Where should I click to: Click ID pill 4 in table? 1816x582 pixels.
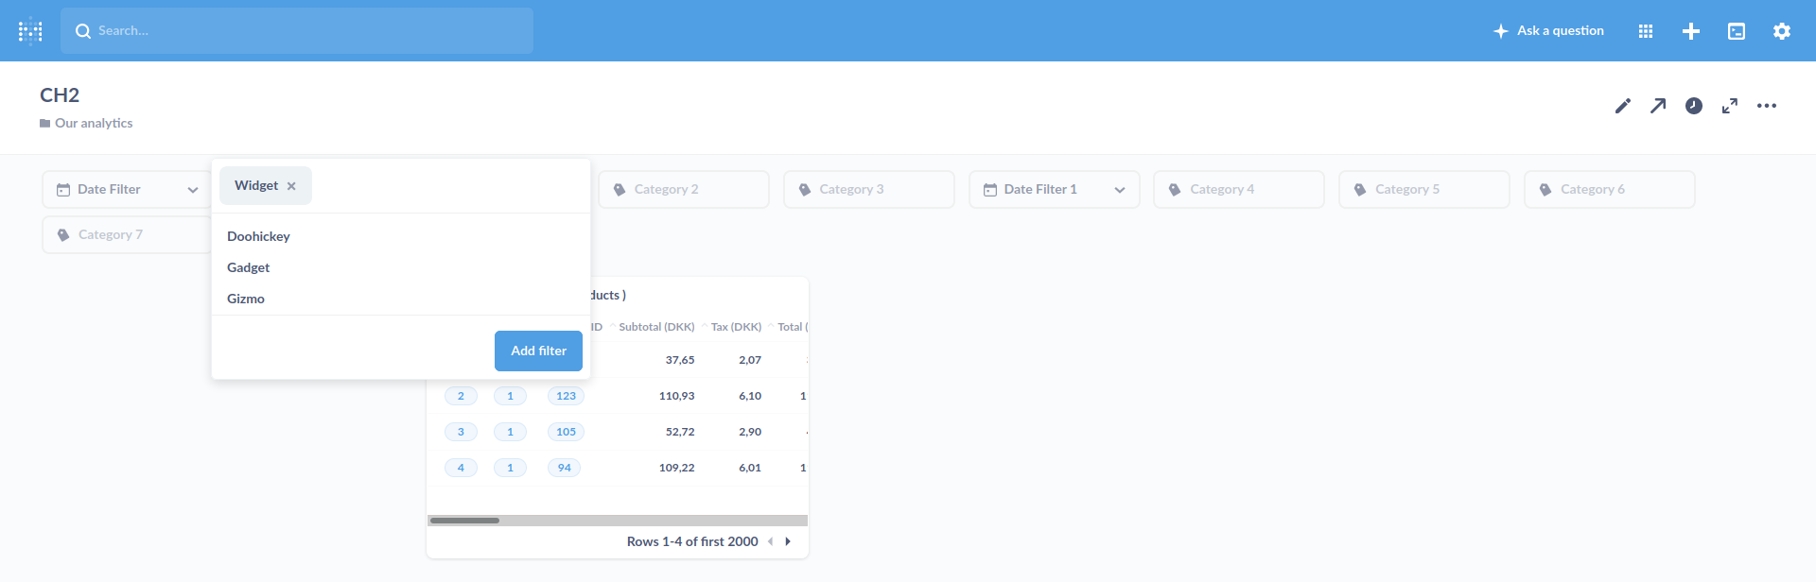point(461,468)
